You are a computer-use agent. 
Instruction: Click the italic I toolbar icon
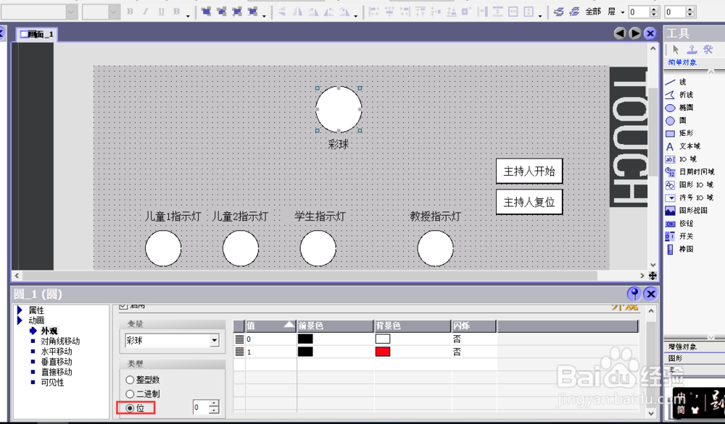coord(146,12)
